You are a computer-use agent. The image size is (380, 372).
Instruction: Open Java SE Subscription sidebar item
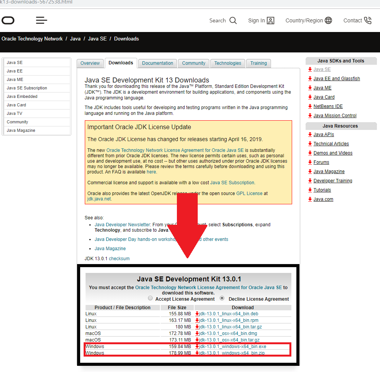coord(37,88)
